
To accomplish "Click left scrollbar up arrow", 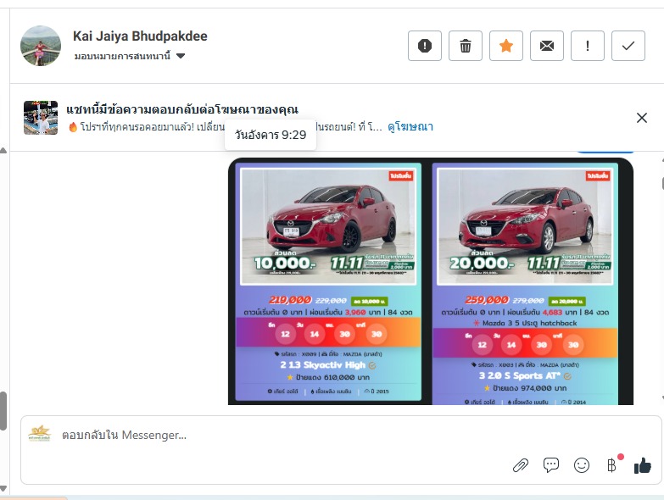I will click(3, 151).
